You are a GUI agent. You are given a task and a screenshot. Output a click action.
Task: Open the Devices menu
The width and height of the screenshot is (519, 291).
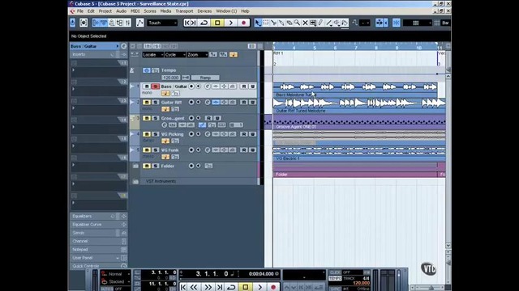[204, 11]
